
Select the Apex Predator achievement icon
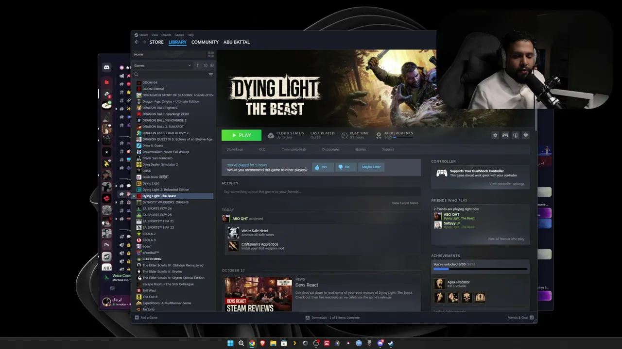coord(439,284)
